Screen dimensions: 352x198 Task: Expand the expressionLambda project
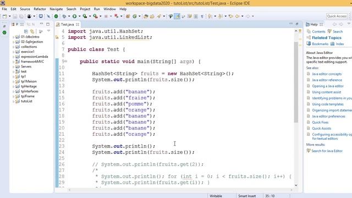(13, 57)
